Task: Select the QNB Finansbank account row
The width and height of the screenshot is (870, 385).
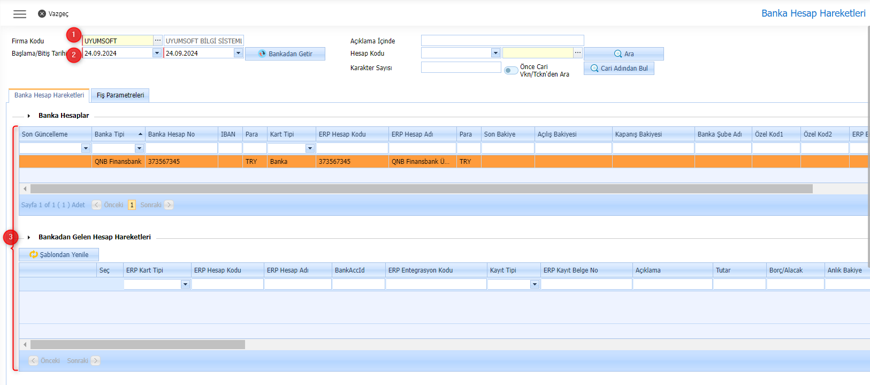Action: (x=444, y=162)
